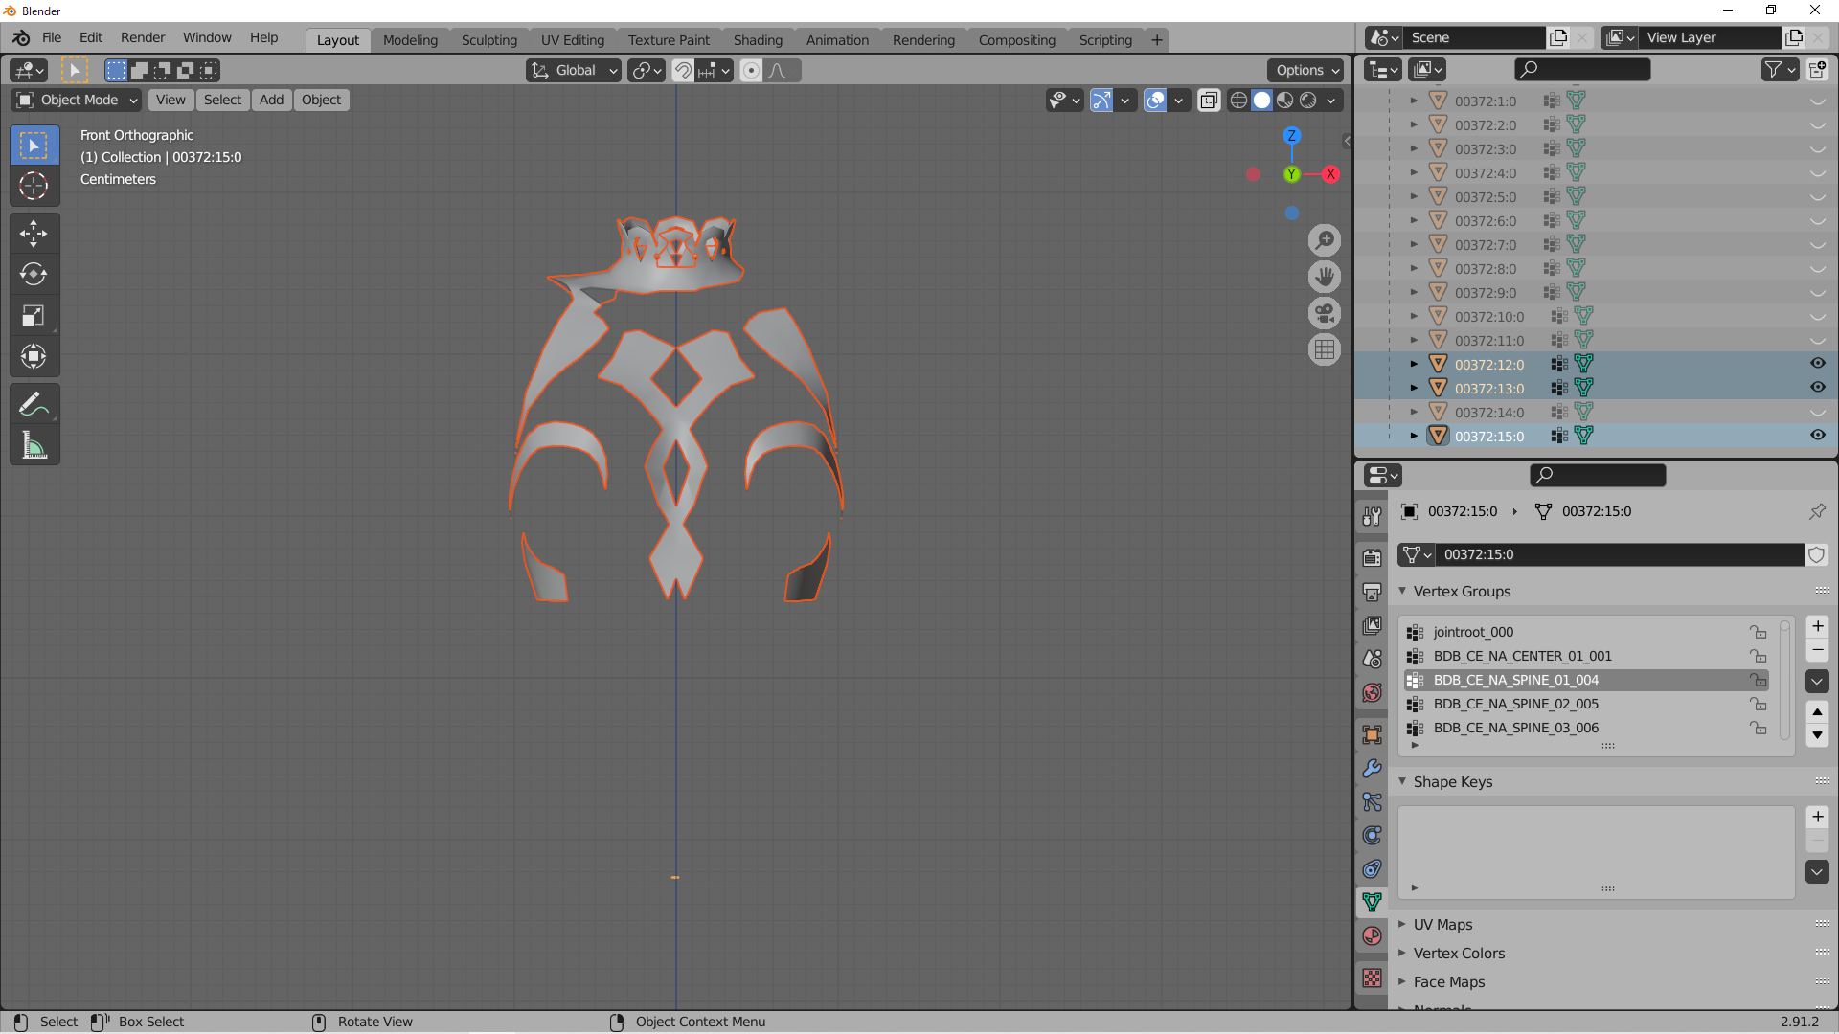1839x1034 pixels.
Task: Select the Move tool in toolbar
Action: point(34,233)
